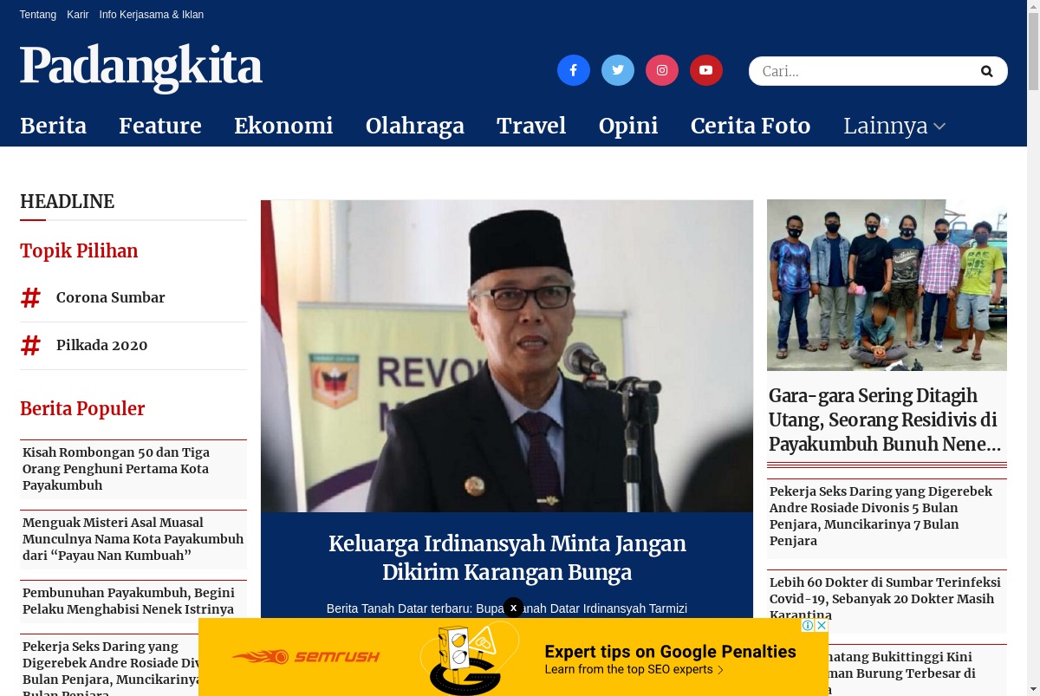
Task: Focus the Cari search input field
Action: pos(862,71)
